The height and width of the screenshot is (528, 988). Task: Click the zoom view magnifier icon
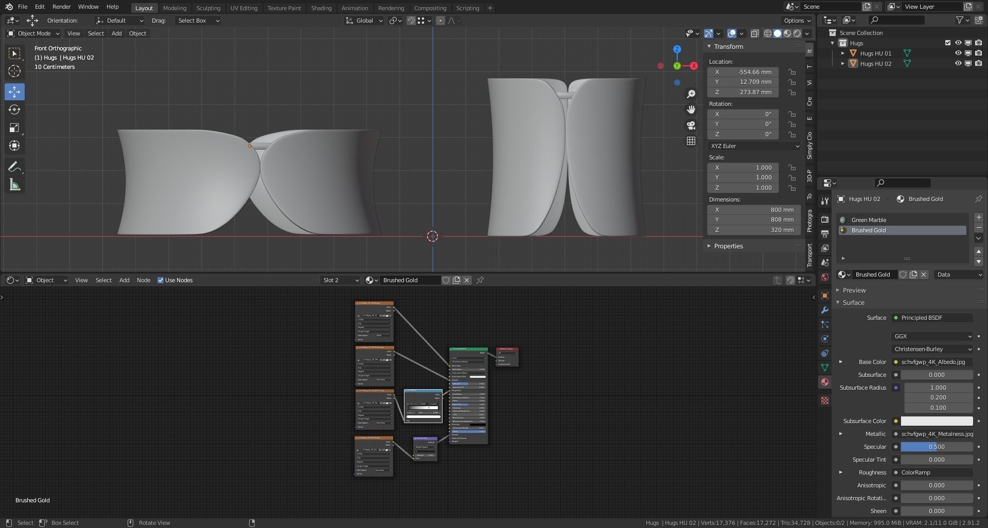[691, 94]
